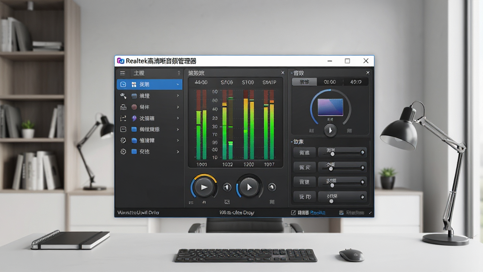Toggle the diamond switch on the third effect slider

363,182
